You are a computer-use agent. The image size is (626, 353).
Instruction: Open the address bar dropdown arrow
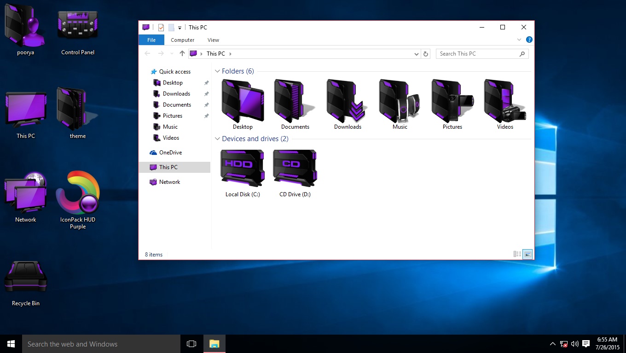coord(416,54)
